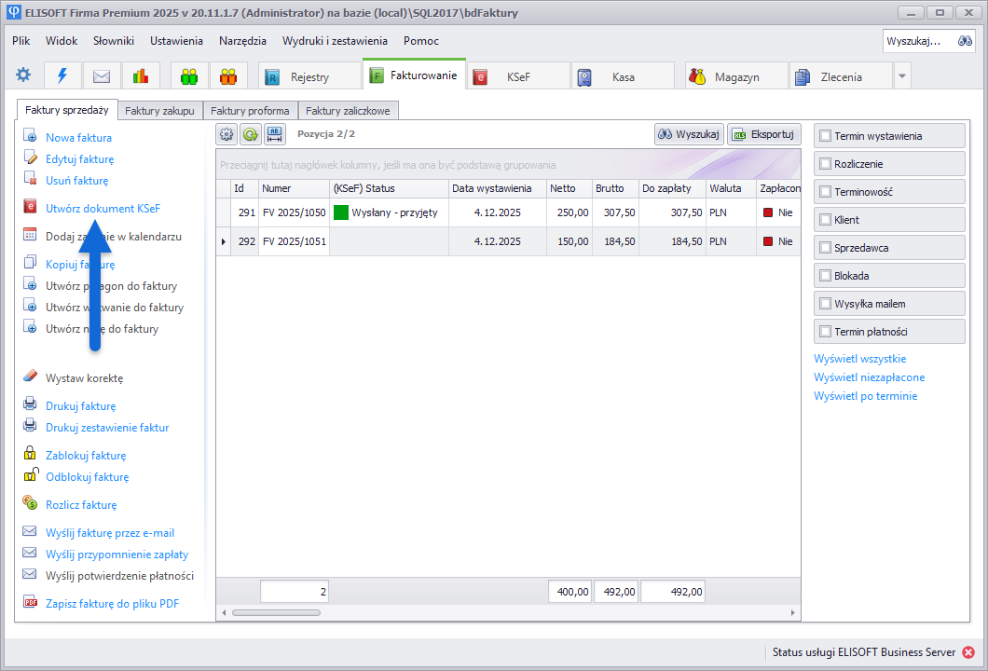Image resolution: width=988 pixels, height=671 pixels.
Task: Click the status error icon for Business Server
Action: 968,652
